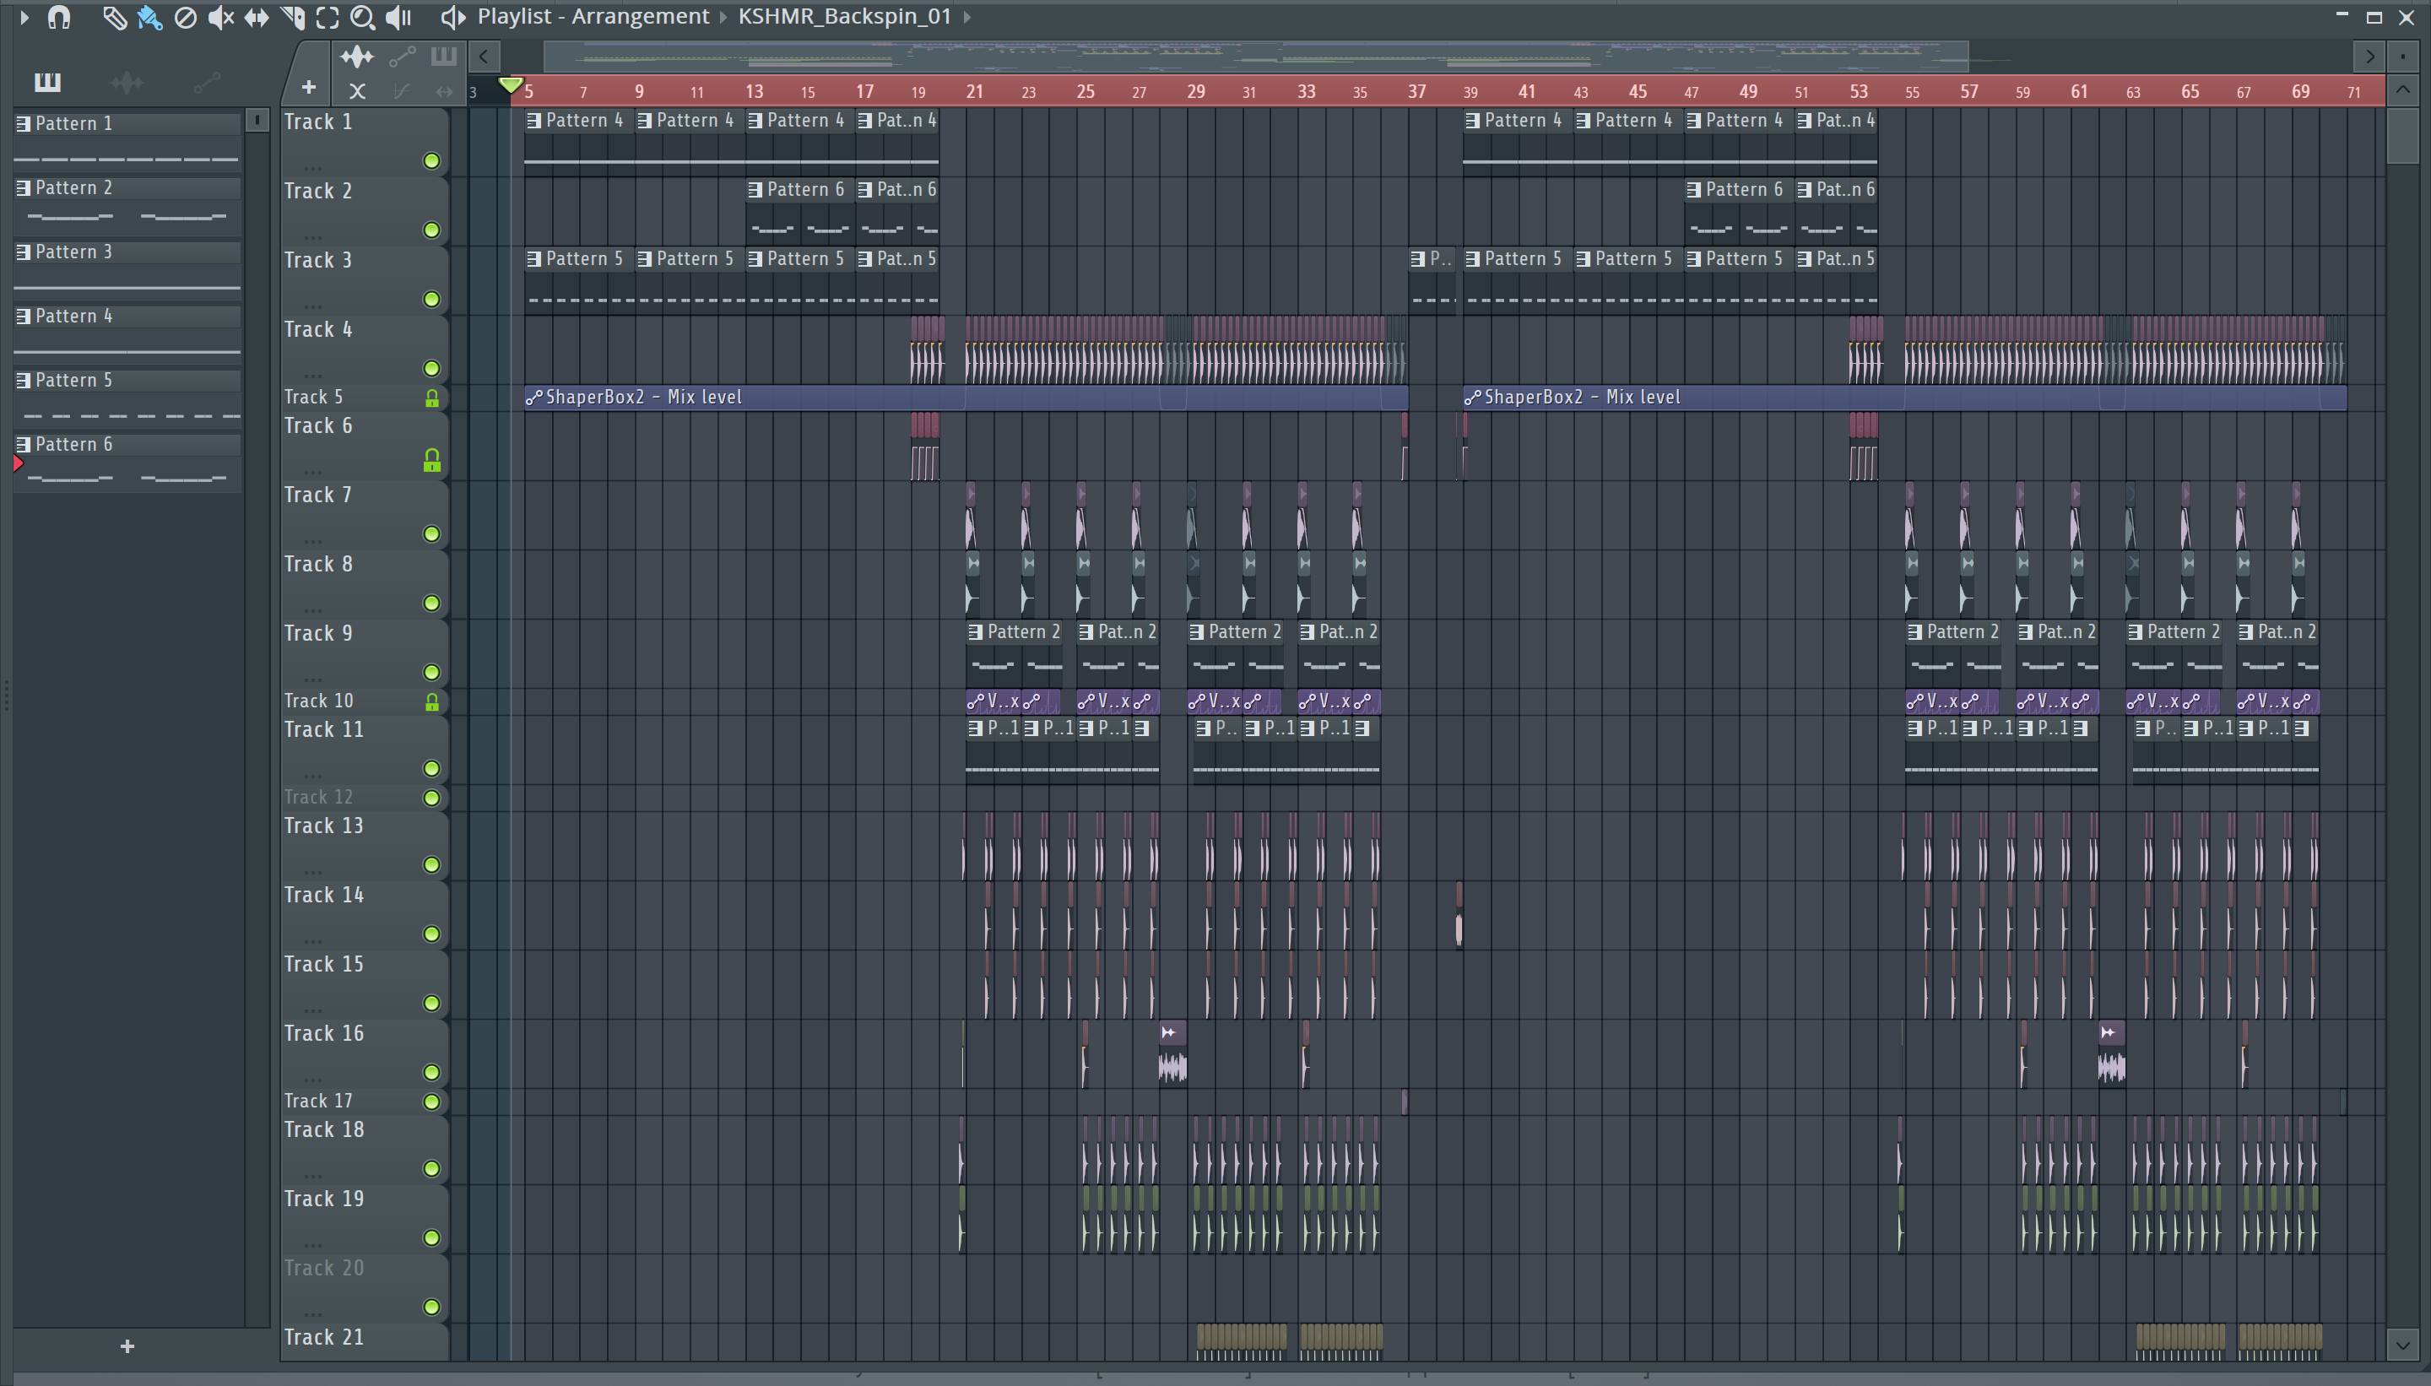Image resolution: width=2431 pixels, height=1386 pixels.
Task: Select the Paint brush tool
Action: (149, 17)
